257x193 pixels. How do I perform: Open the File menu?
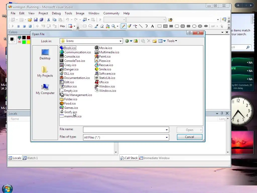click(x=13, y=13)
